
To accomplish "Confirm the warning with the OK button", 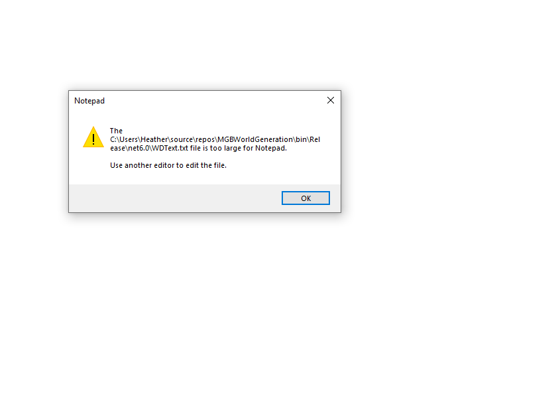I will click(306, 198).
